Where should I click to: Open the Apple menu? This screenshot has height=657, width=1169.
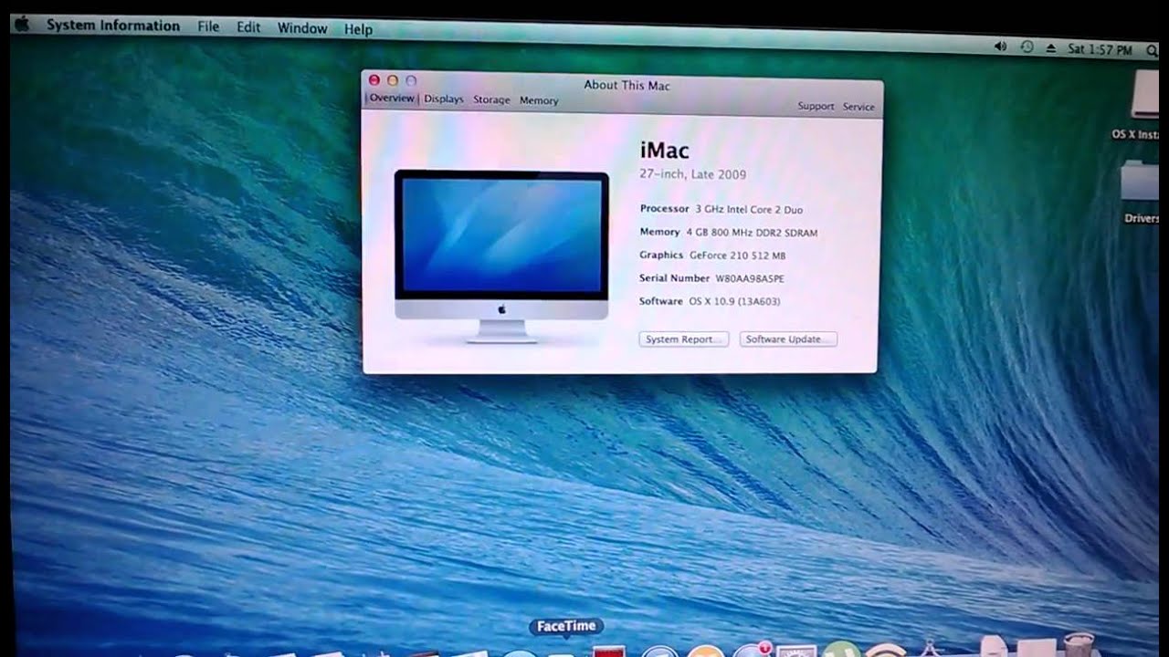[x=22, y=25]
